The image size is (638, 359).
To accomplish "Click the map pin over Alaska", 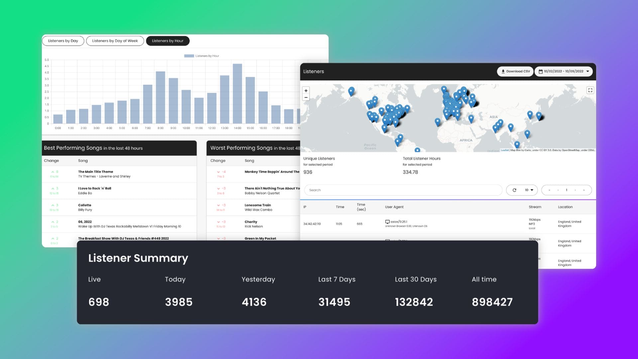I will click(351, 91).
